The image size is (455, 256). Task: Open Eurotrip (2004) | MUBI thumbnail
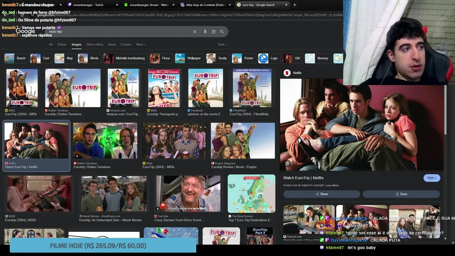click(39, 194)
